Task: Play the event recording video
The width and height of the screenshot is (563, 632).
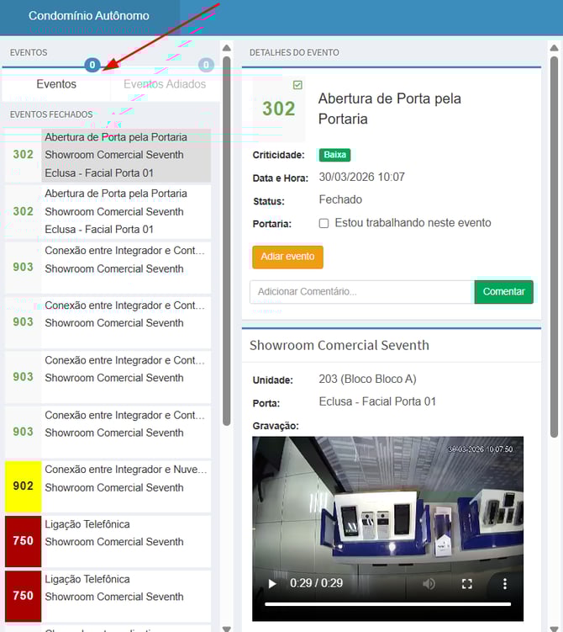Action: (271, 583)
